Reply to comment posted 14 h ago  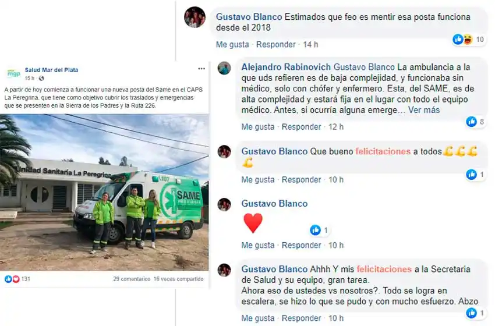[276, 44]
